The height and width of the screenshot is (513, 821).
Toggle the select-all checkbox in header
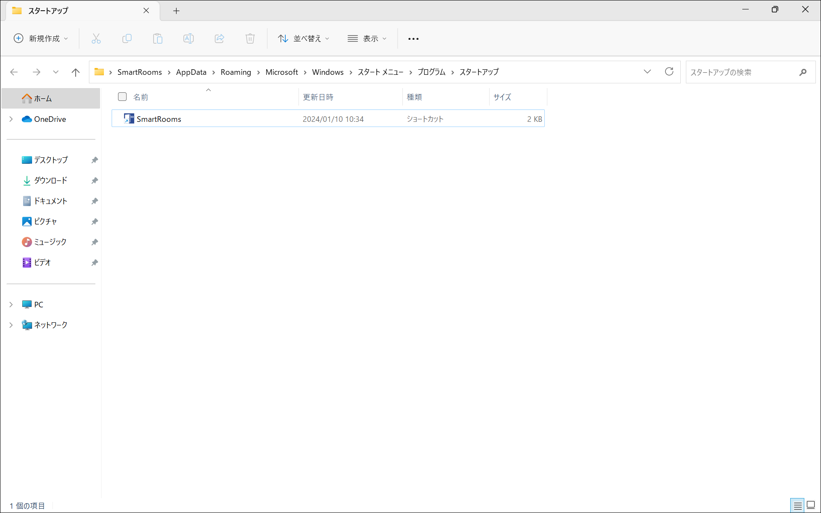122,97
